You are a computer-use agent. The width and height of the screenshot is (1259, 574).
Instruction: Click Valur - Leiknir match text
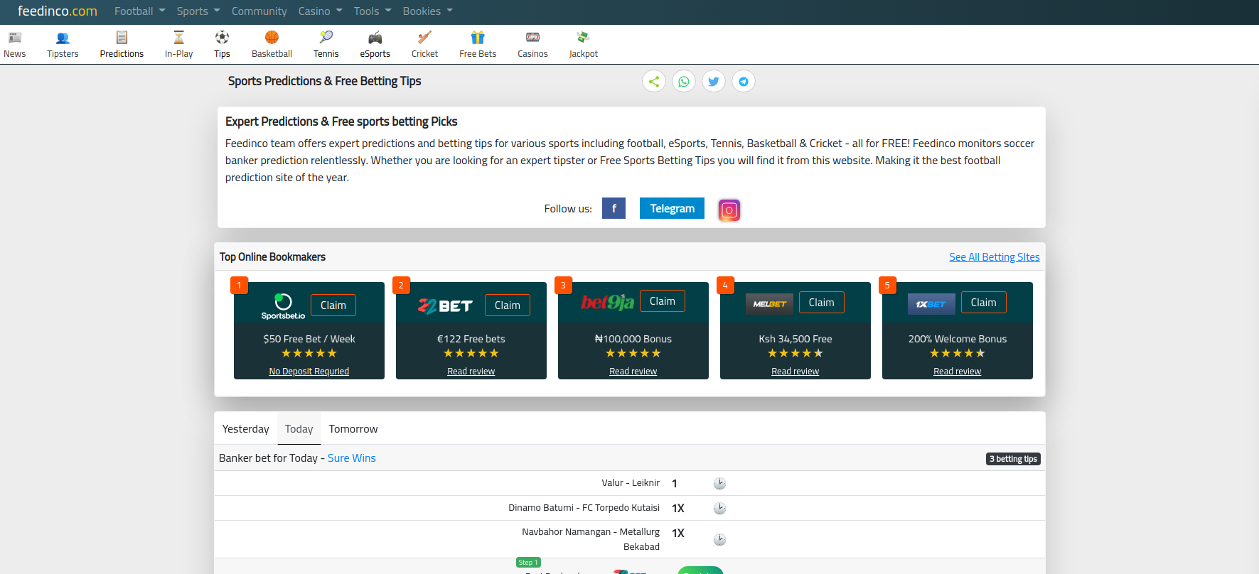631,483
